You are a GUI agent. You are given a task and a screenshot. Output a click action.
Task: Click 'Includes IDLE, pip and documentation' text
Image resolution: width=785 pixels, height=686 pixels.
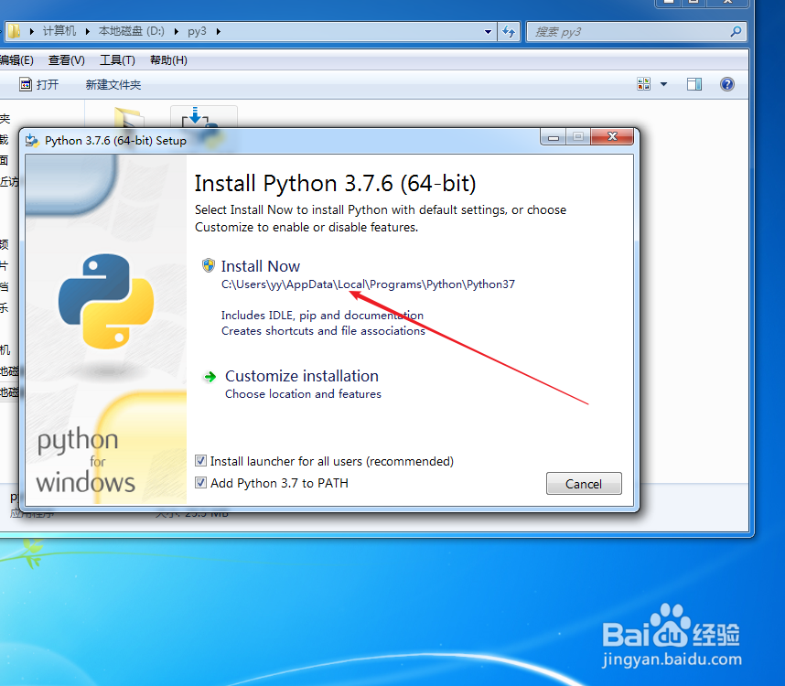[x=322, y=316]
